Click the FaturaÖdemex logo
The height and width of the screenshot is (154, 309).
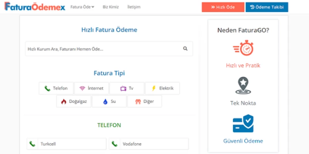click(35, 7)
